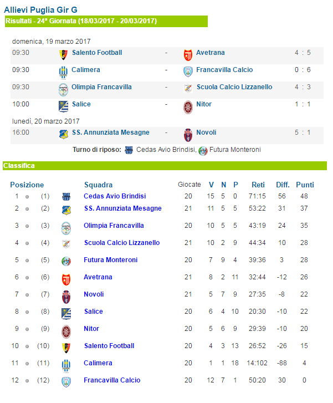333x403 pixels.
Task: Click the Avetrana red shield logo in results
Action: (188, 55)
